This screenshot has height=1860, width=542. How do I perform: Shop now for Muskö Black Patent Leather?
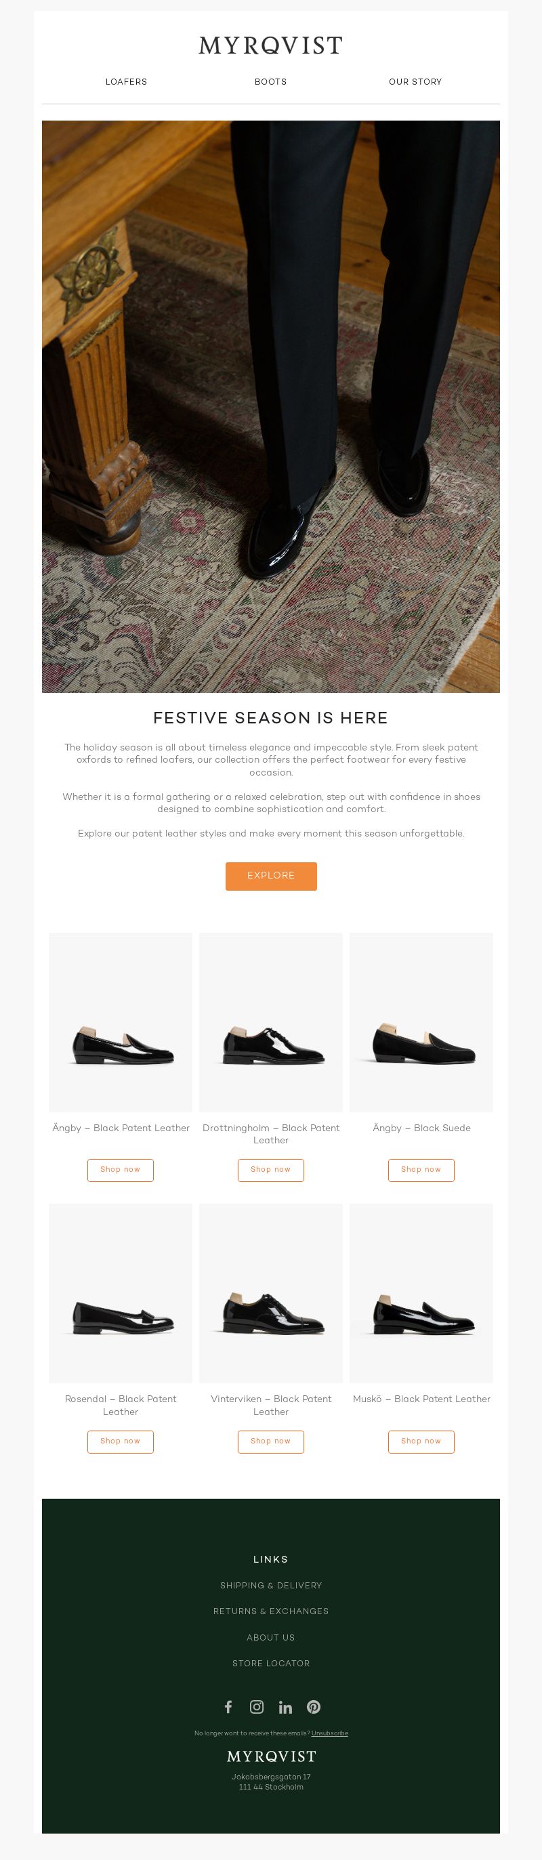tap(421, 1441)
